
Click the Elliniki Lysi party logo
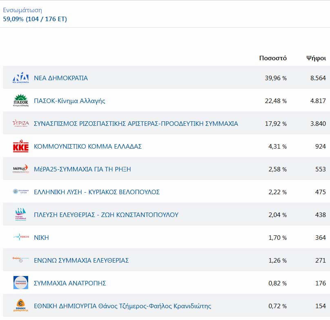21,191
